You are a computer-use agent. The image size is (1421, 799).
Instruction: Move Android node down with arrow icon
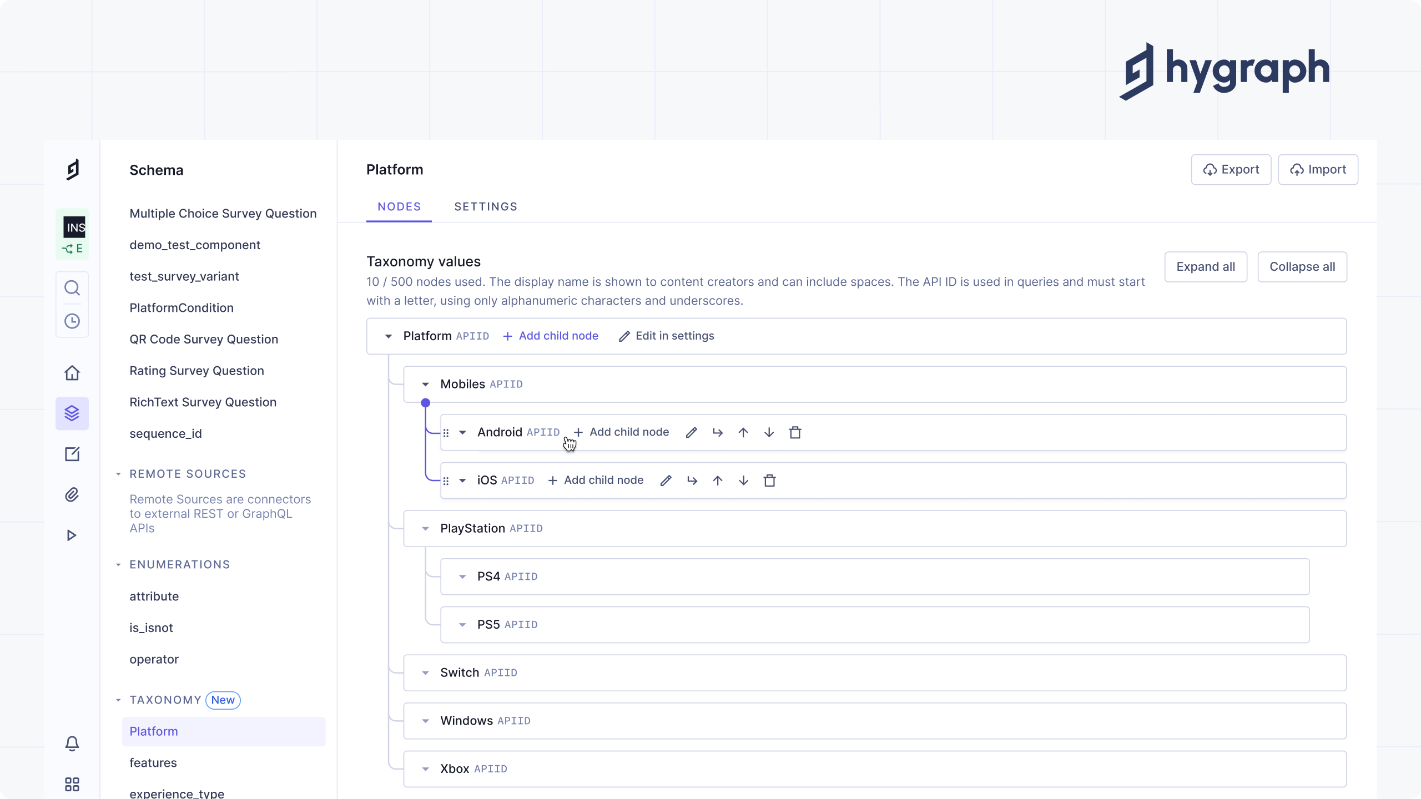click(x=769, y=432)
